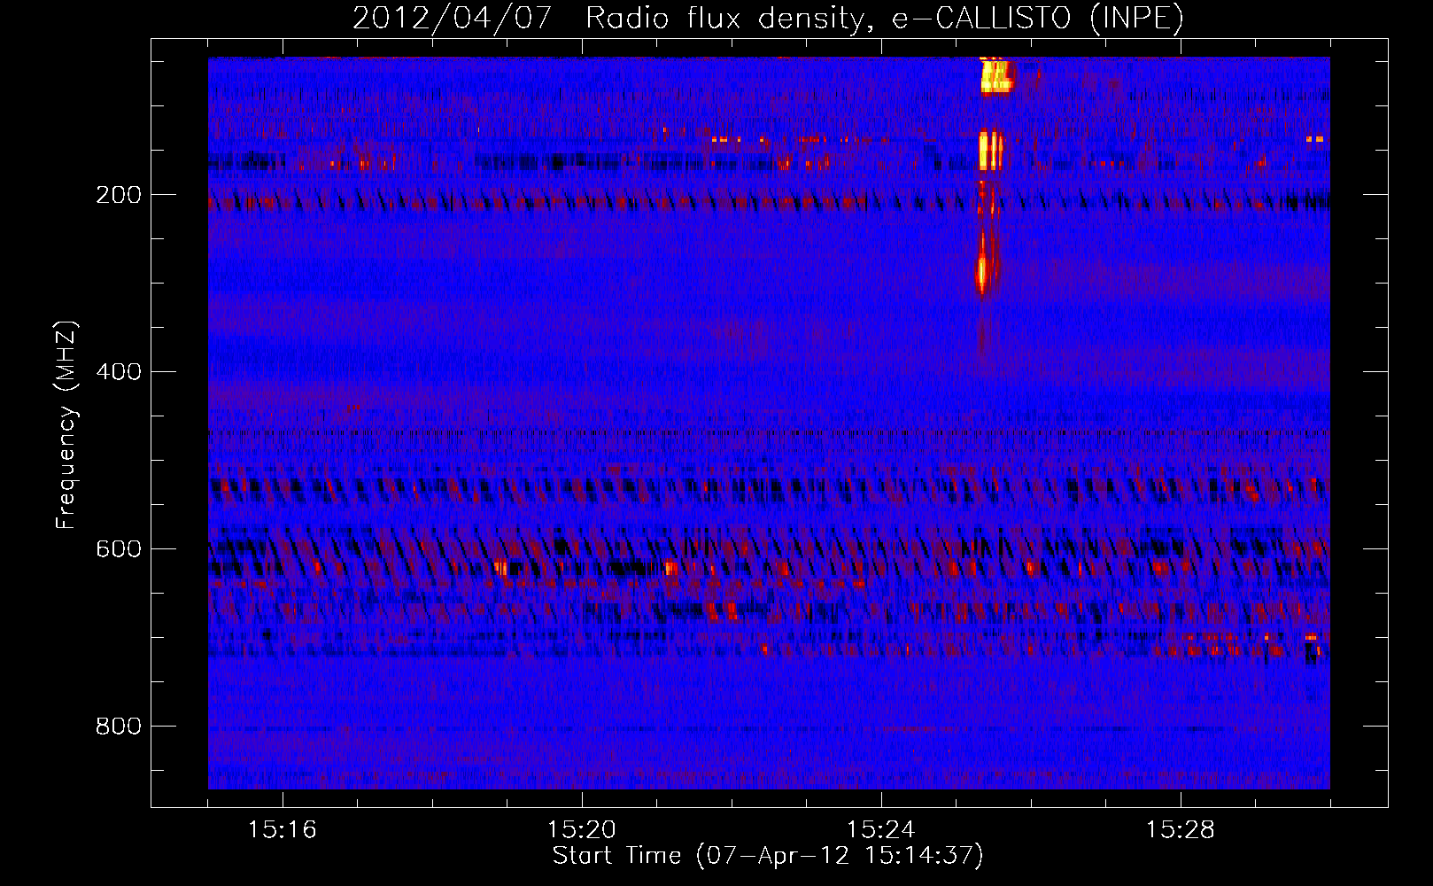This screenshot has width=1433, height=886.
Task: Click the 15:20 time tick label
Action: pyautogui.click(x=582, y=830)
